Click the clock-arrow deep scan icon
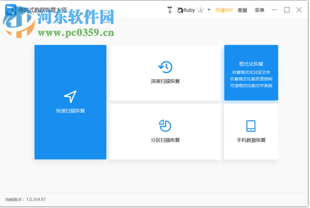The width and height of the screenshot is (310, 208). click(x=166, y=67)
